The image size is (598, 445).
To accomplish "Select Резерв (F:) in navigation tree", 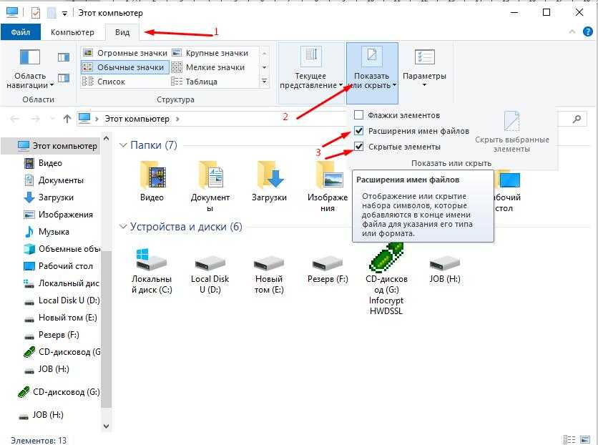I will [x=51, y=335].
